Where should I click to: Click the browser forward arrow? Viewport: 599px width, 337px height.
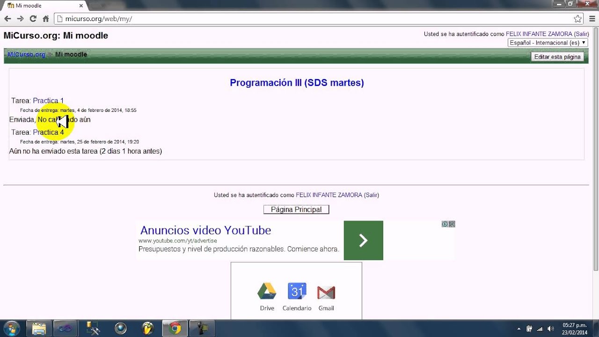[20, 19]
